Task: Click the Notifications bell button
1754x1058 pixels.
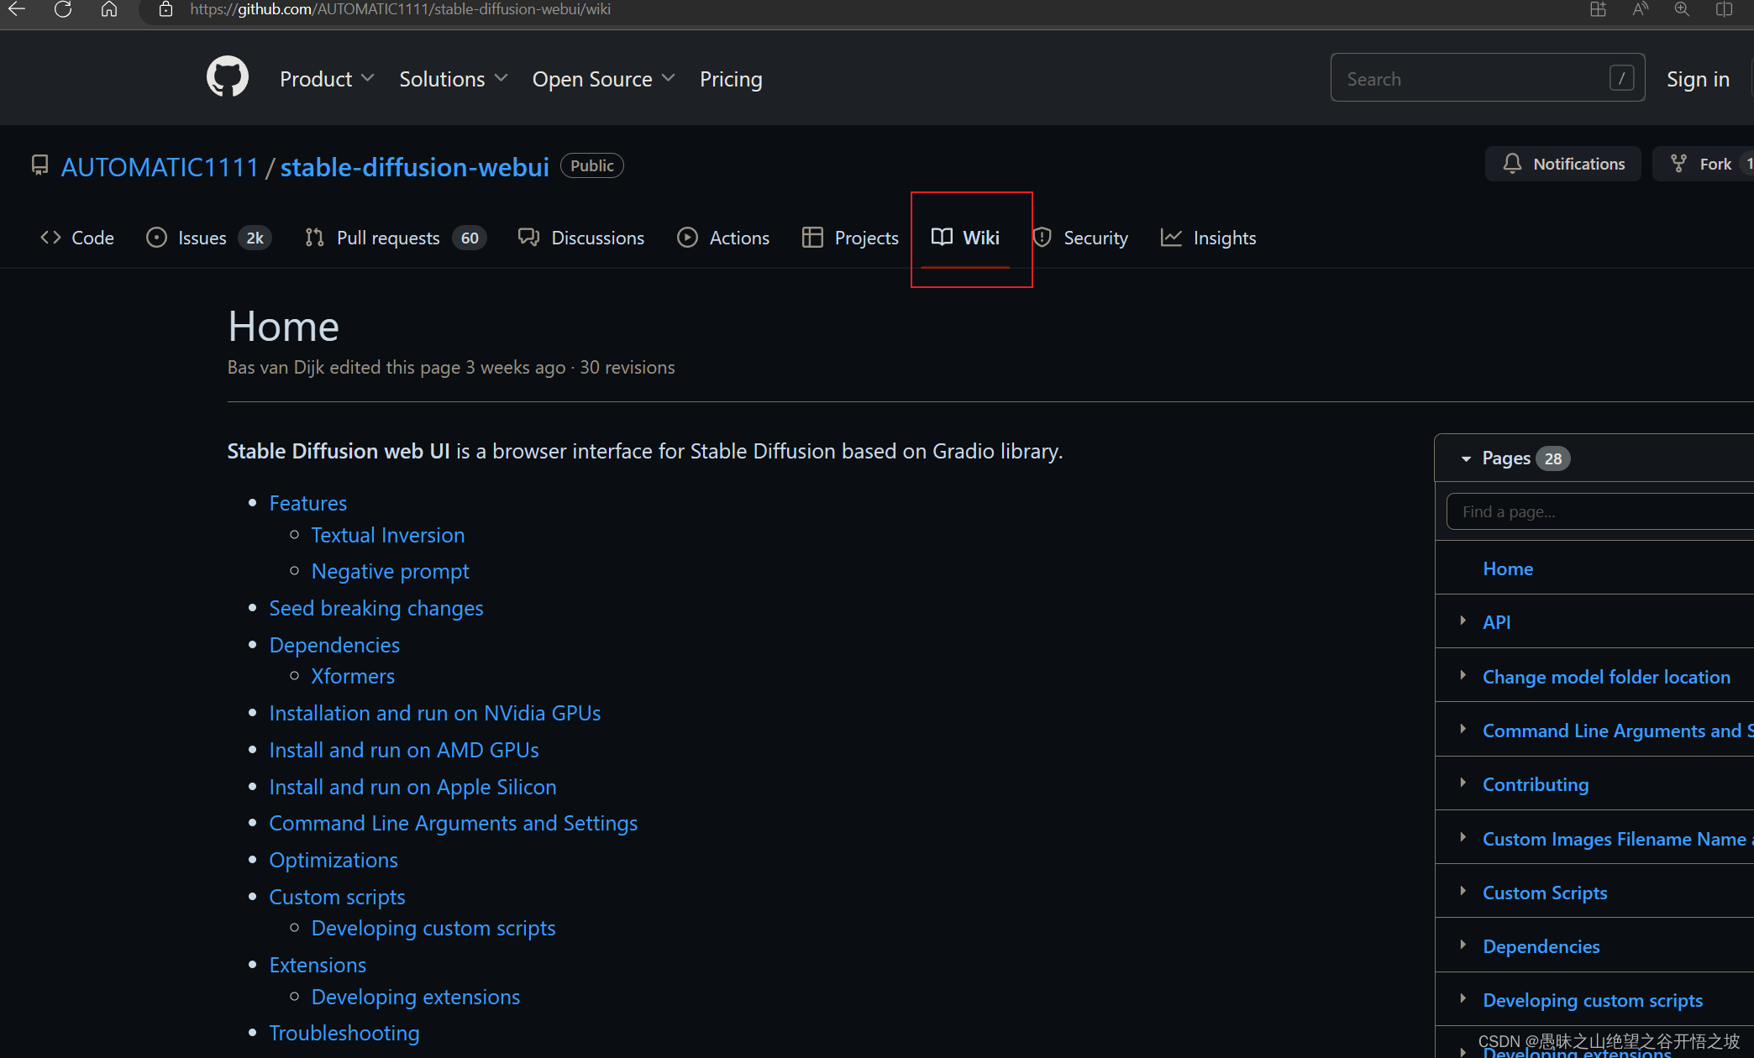Action: click(x=1562, y=164)
